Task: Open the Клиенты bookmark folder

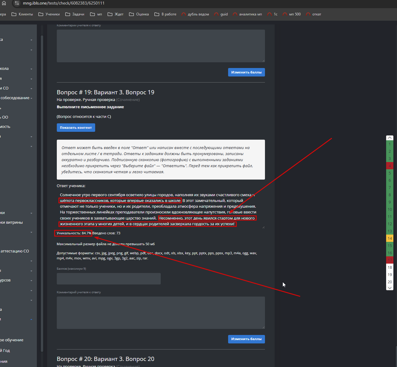Action: tap(22, 14)
